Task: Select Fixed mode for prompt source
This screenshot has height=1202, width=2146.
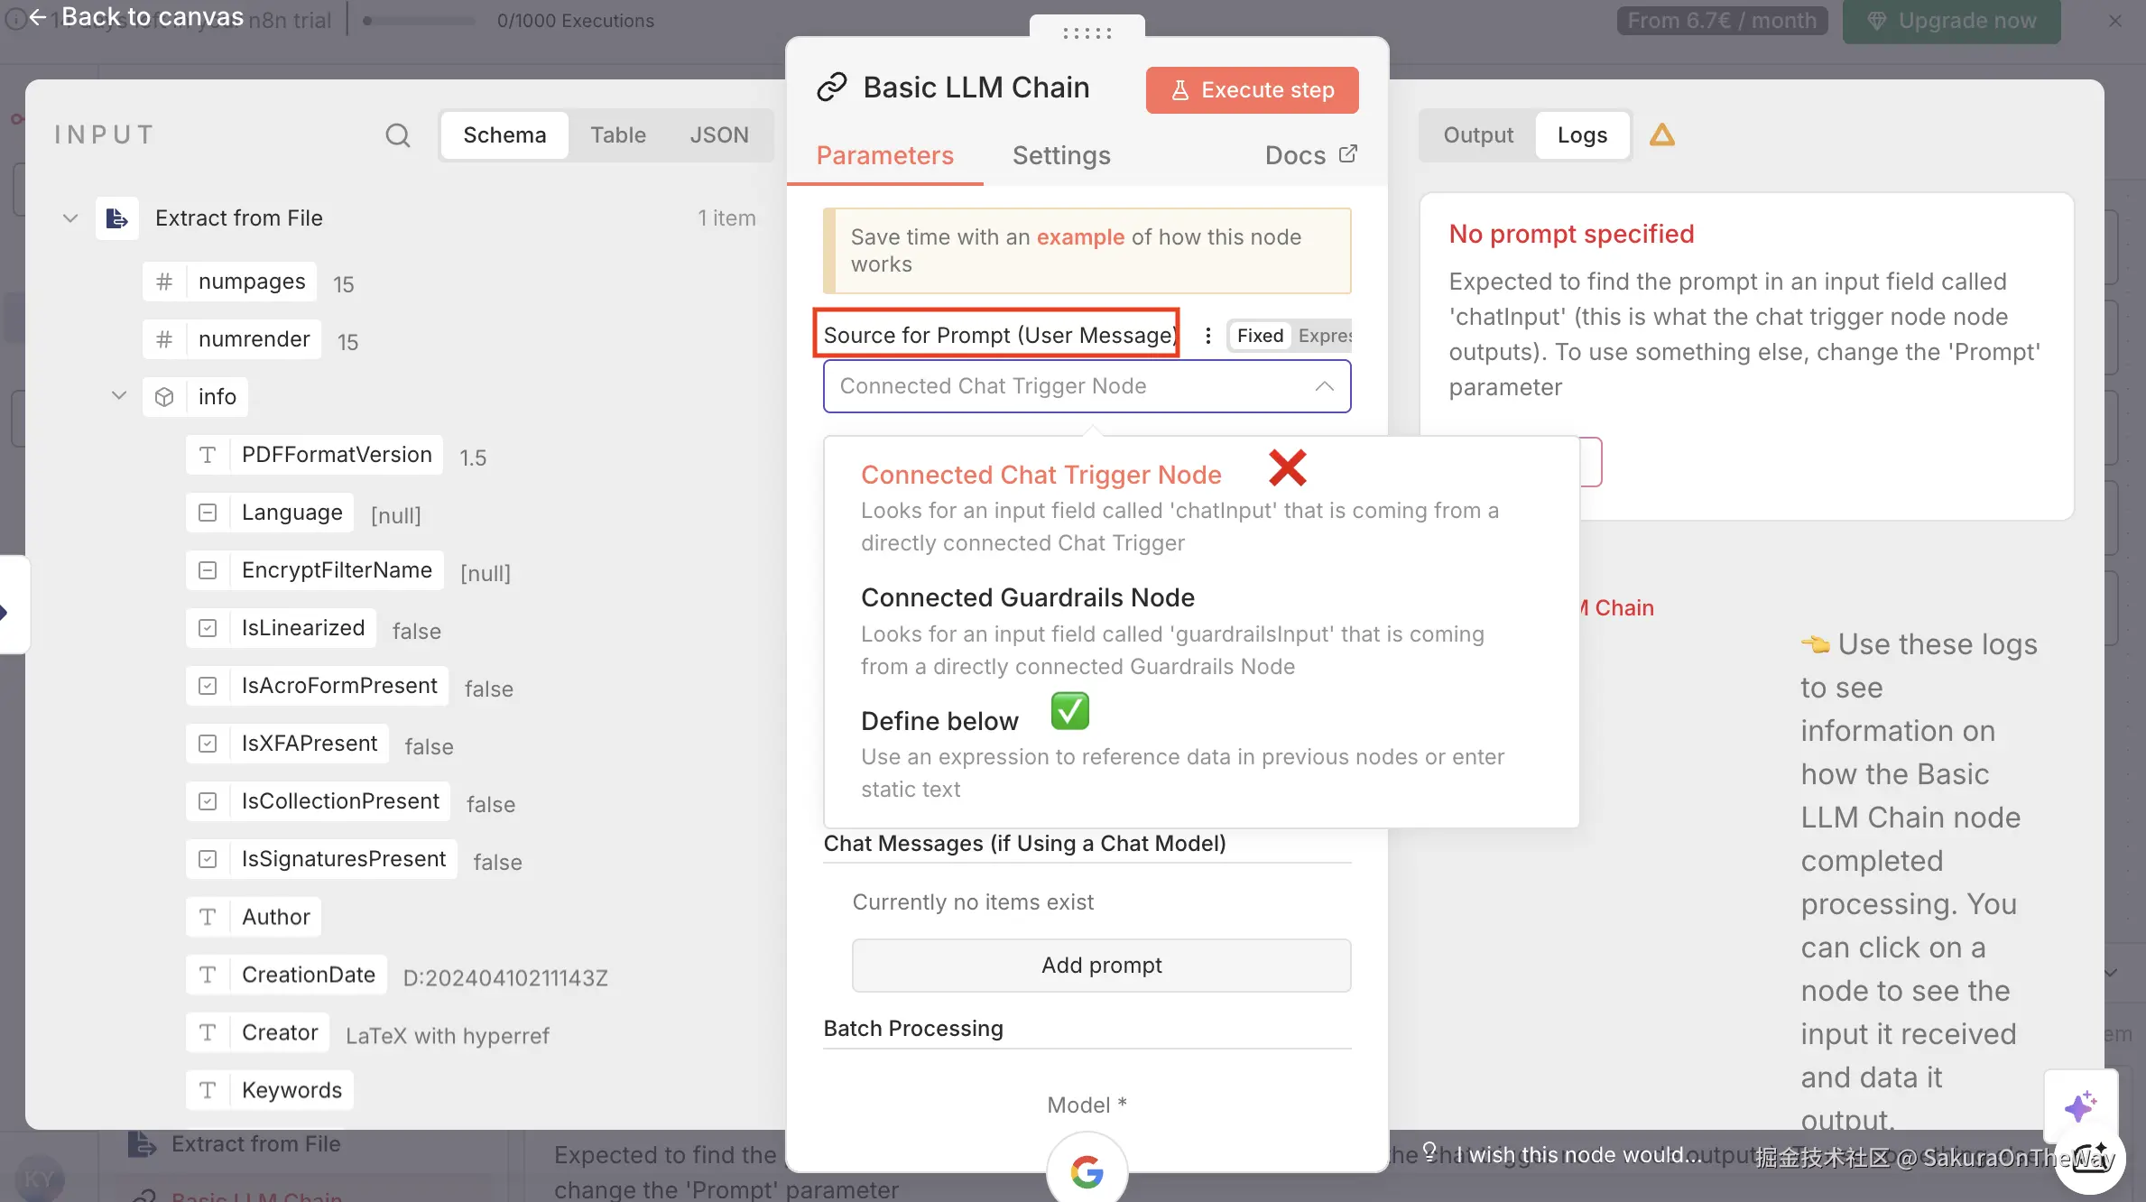Action: [x=1260, y=336]
